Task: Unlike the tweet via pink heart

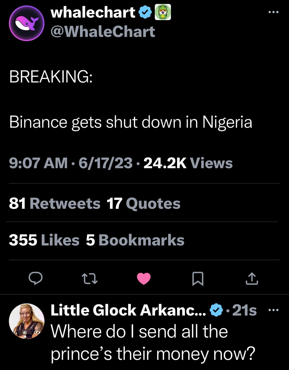Action: pos(144,279)
